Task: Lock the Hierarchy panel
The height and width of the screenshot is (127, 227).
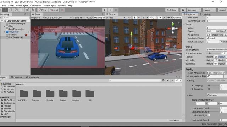Action: pyautogui.click(x=25, y=14)
